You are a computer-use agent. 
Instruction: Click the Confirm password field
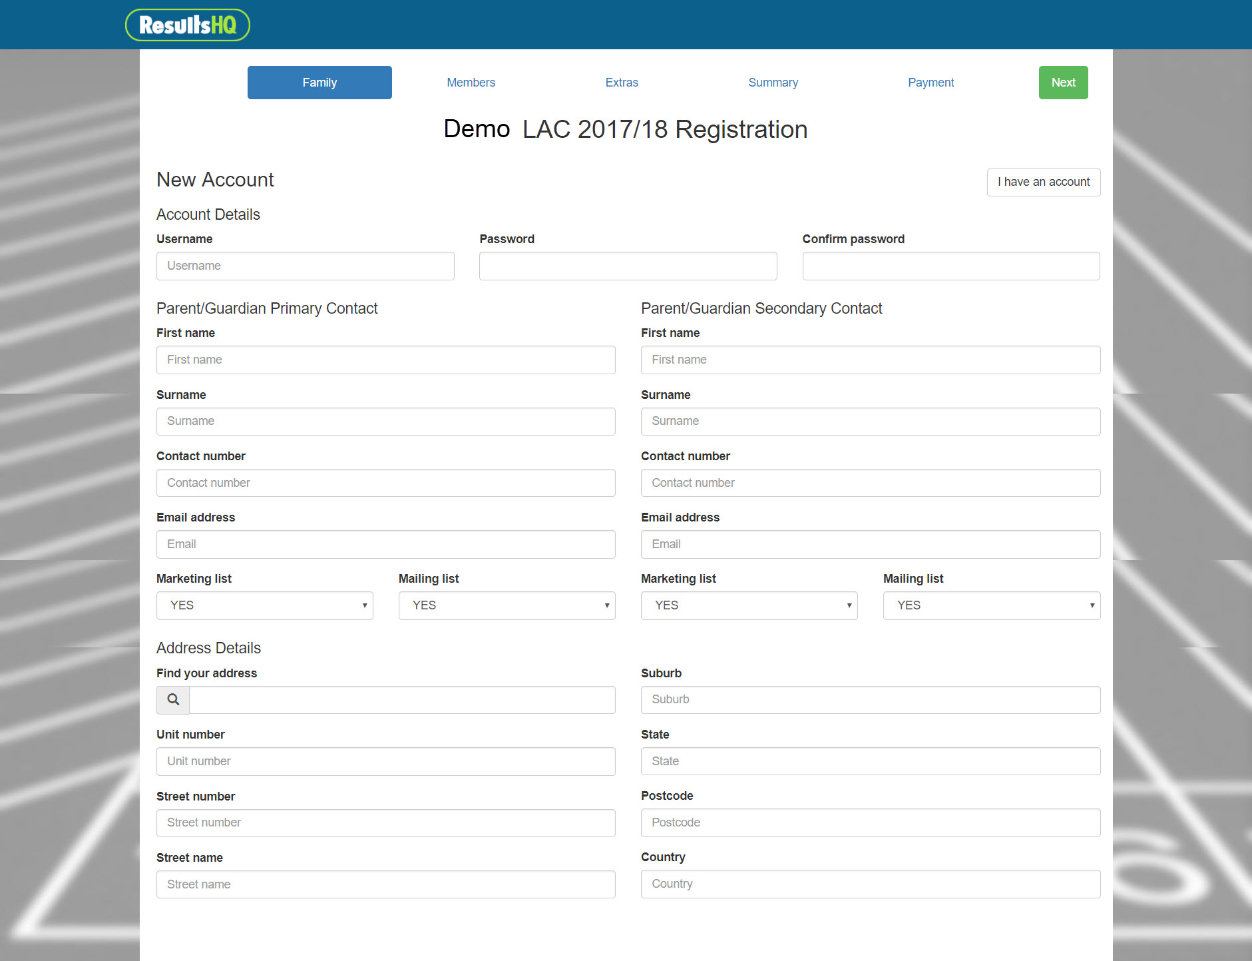point(951,266)
